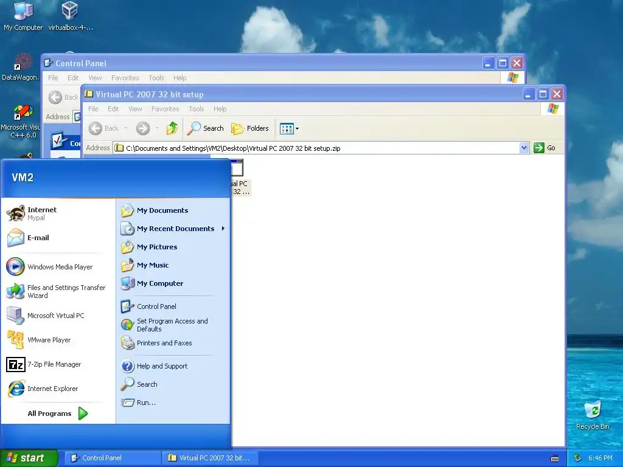The image size is (623, 467).
Task: Click Back button in Virtual PC setup window
Action: (103, 128)
